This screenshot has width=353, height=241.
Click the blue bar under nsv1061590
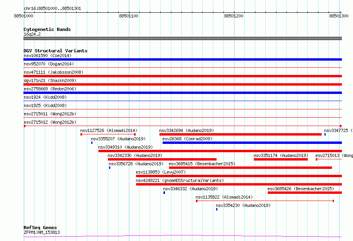pos(182,59)
